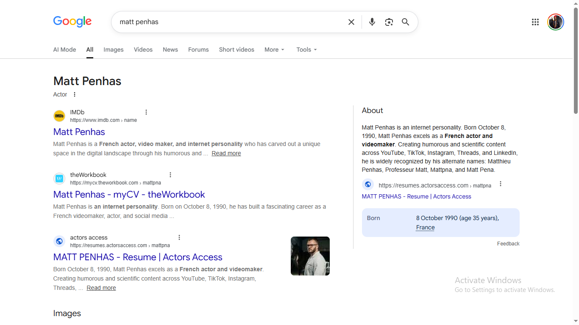Go to the News tab
The image size is (579, 325).
point(170,50)
